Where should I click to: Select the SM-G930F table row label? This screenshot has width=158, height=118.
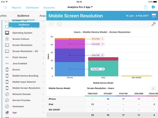point(54,109)
